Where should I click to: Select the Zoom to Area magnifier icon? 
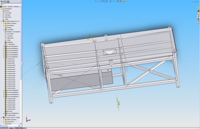[x=99, y=1]
